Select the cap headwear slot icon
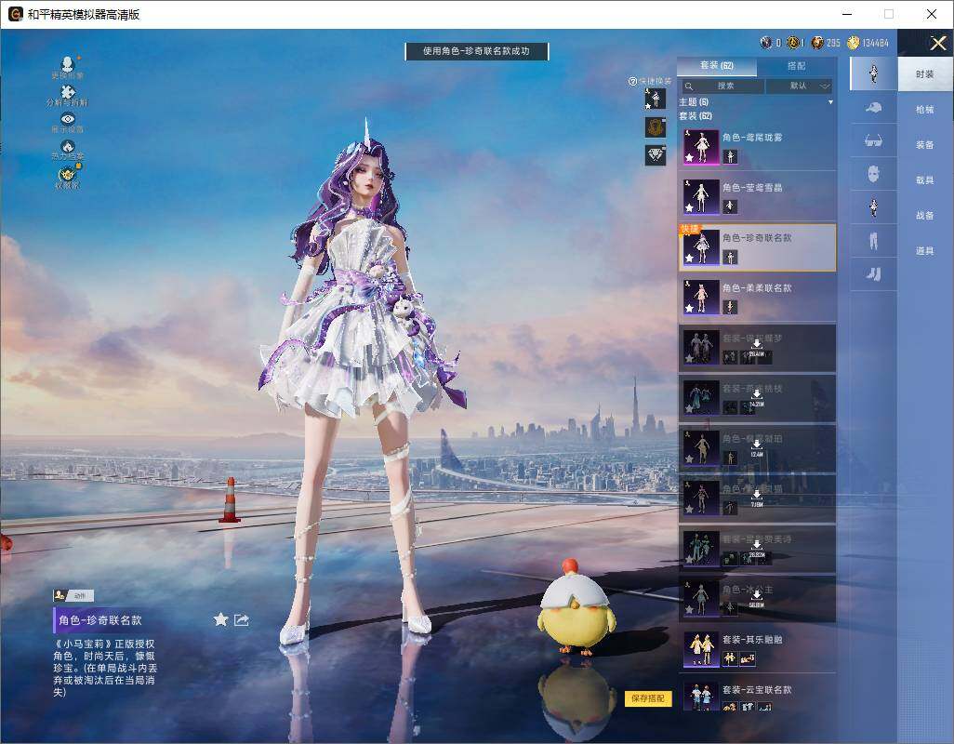 [x=873, y=108]
